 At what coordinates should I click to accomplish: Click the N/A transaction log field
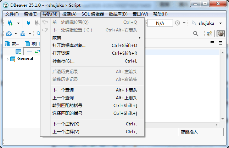coord(160,23)
